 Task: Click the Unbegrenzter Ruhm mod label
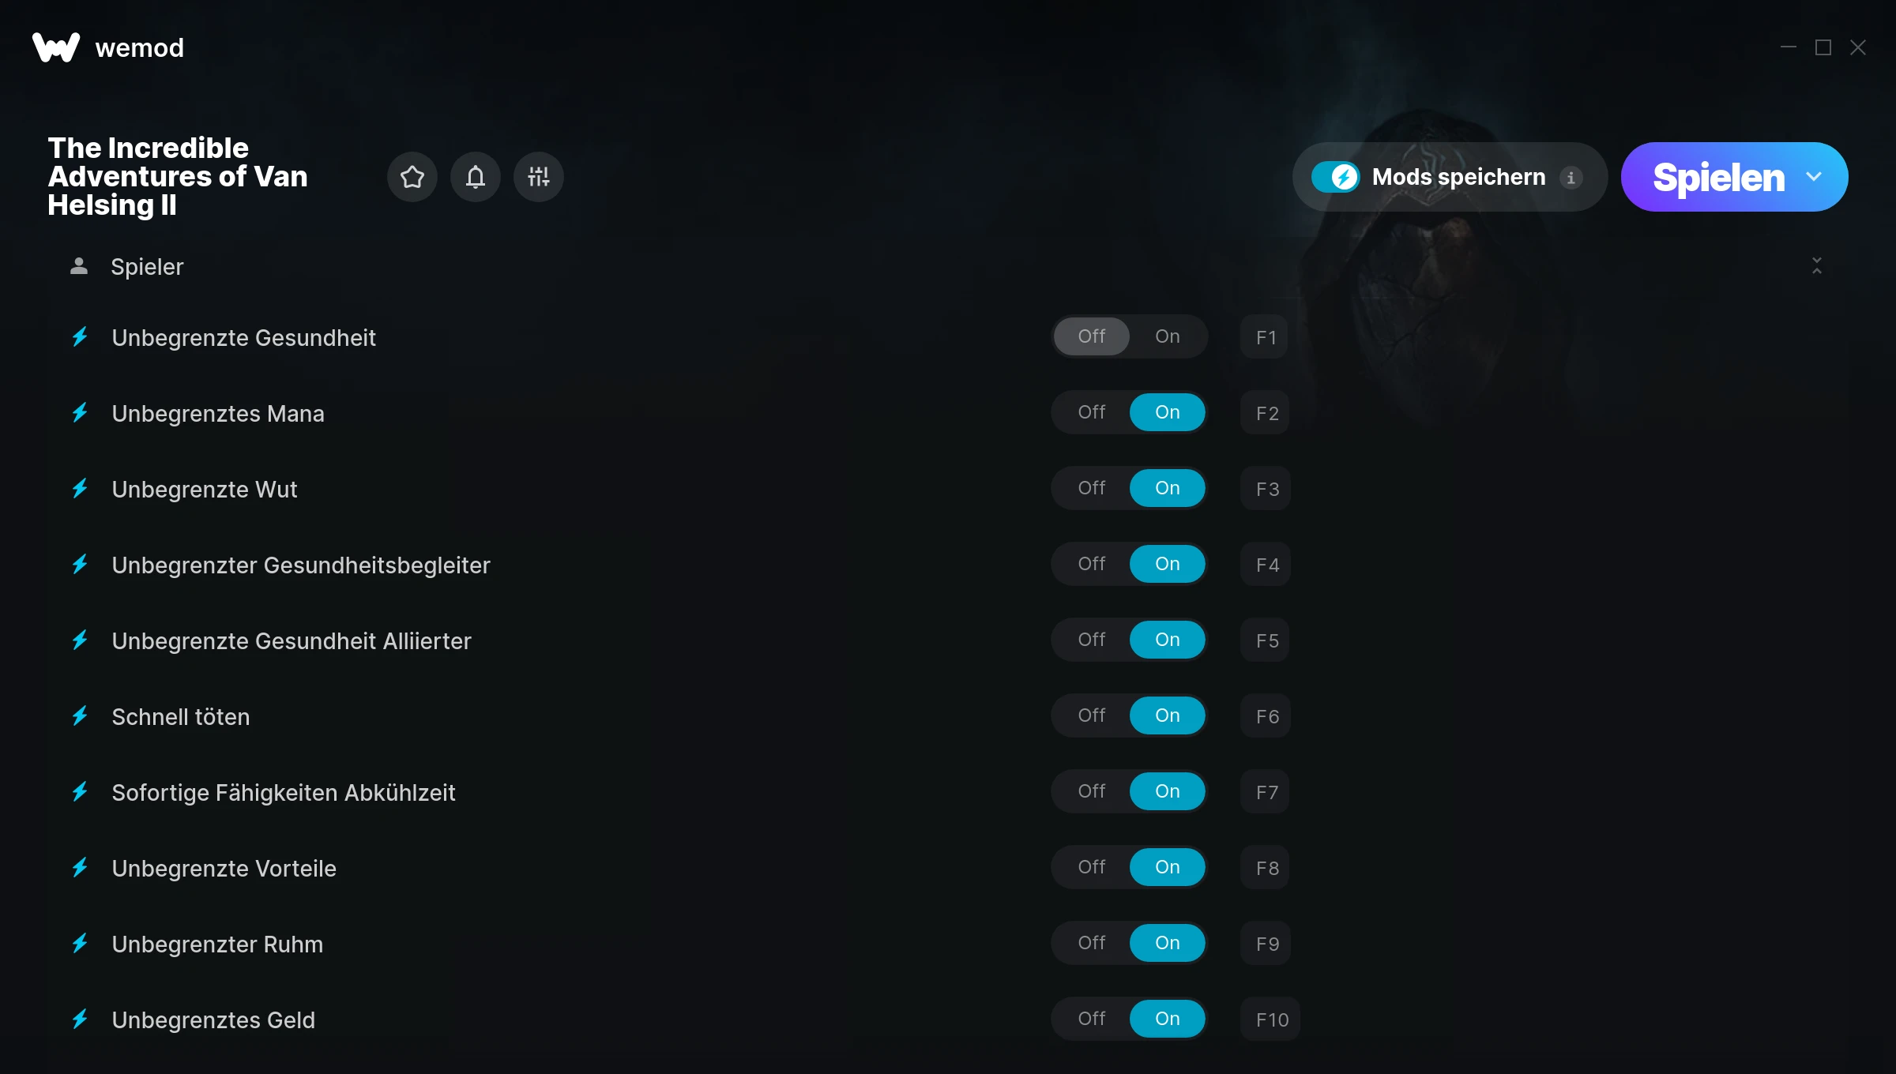(x=217, y=944)
